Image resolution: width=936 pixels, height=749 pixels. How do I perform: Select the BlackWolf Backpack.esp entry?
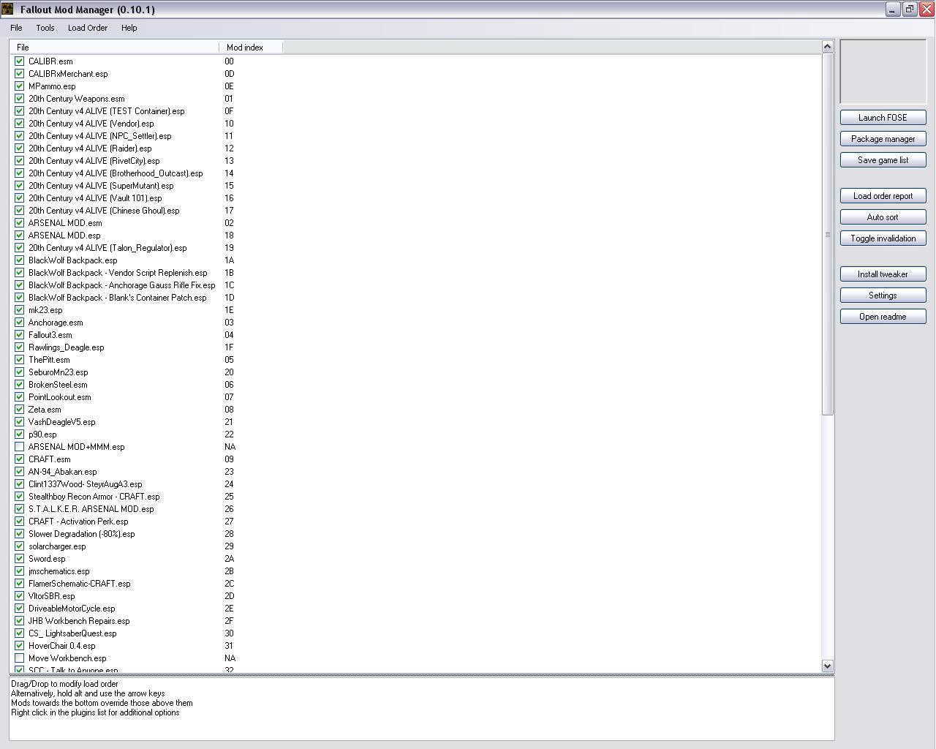point(72,260)
